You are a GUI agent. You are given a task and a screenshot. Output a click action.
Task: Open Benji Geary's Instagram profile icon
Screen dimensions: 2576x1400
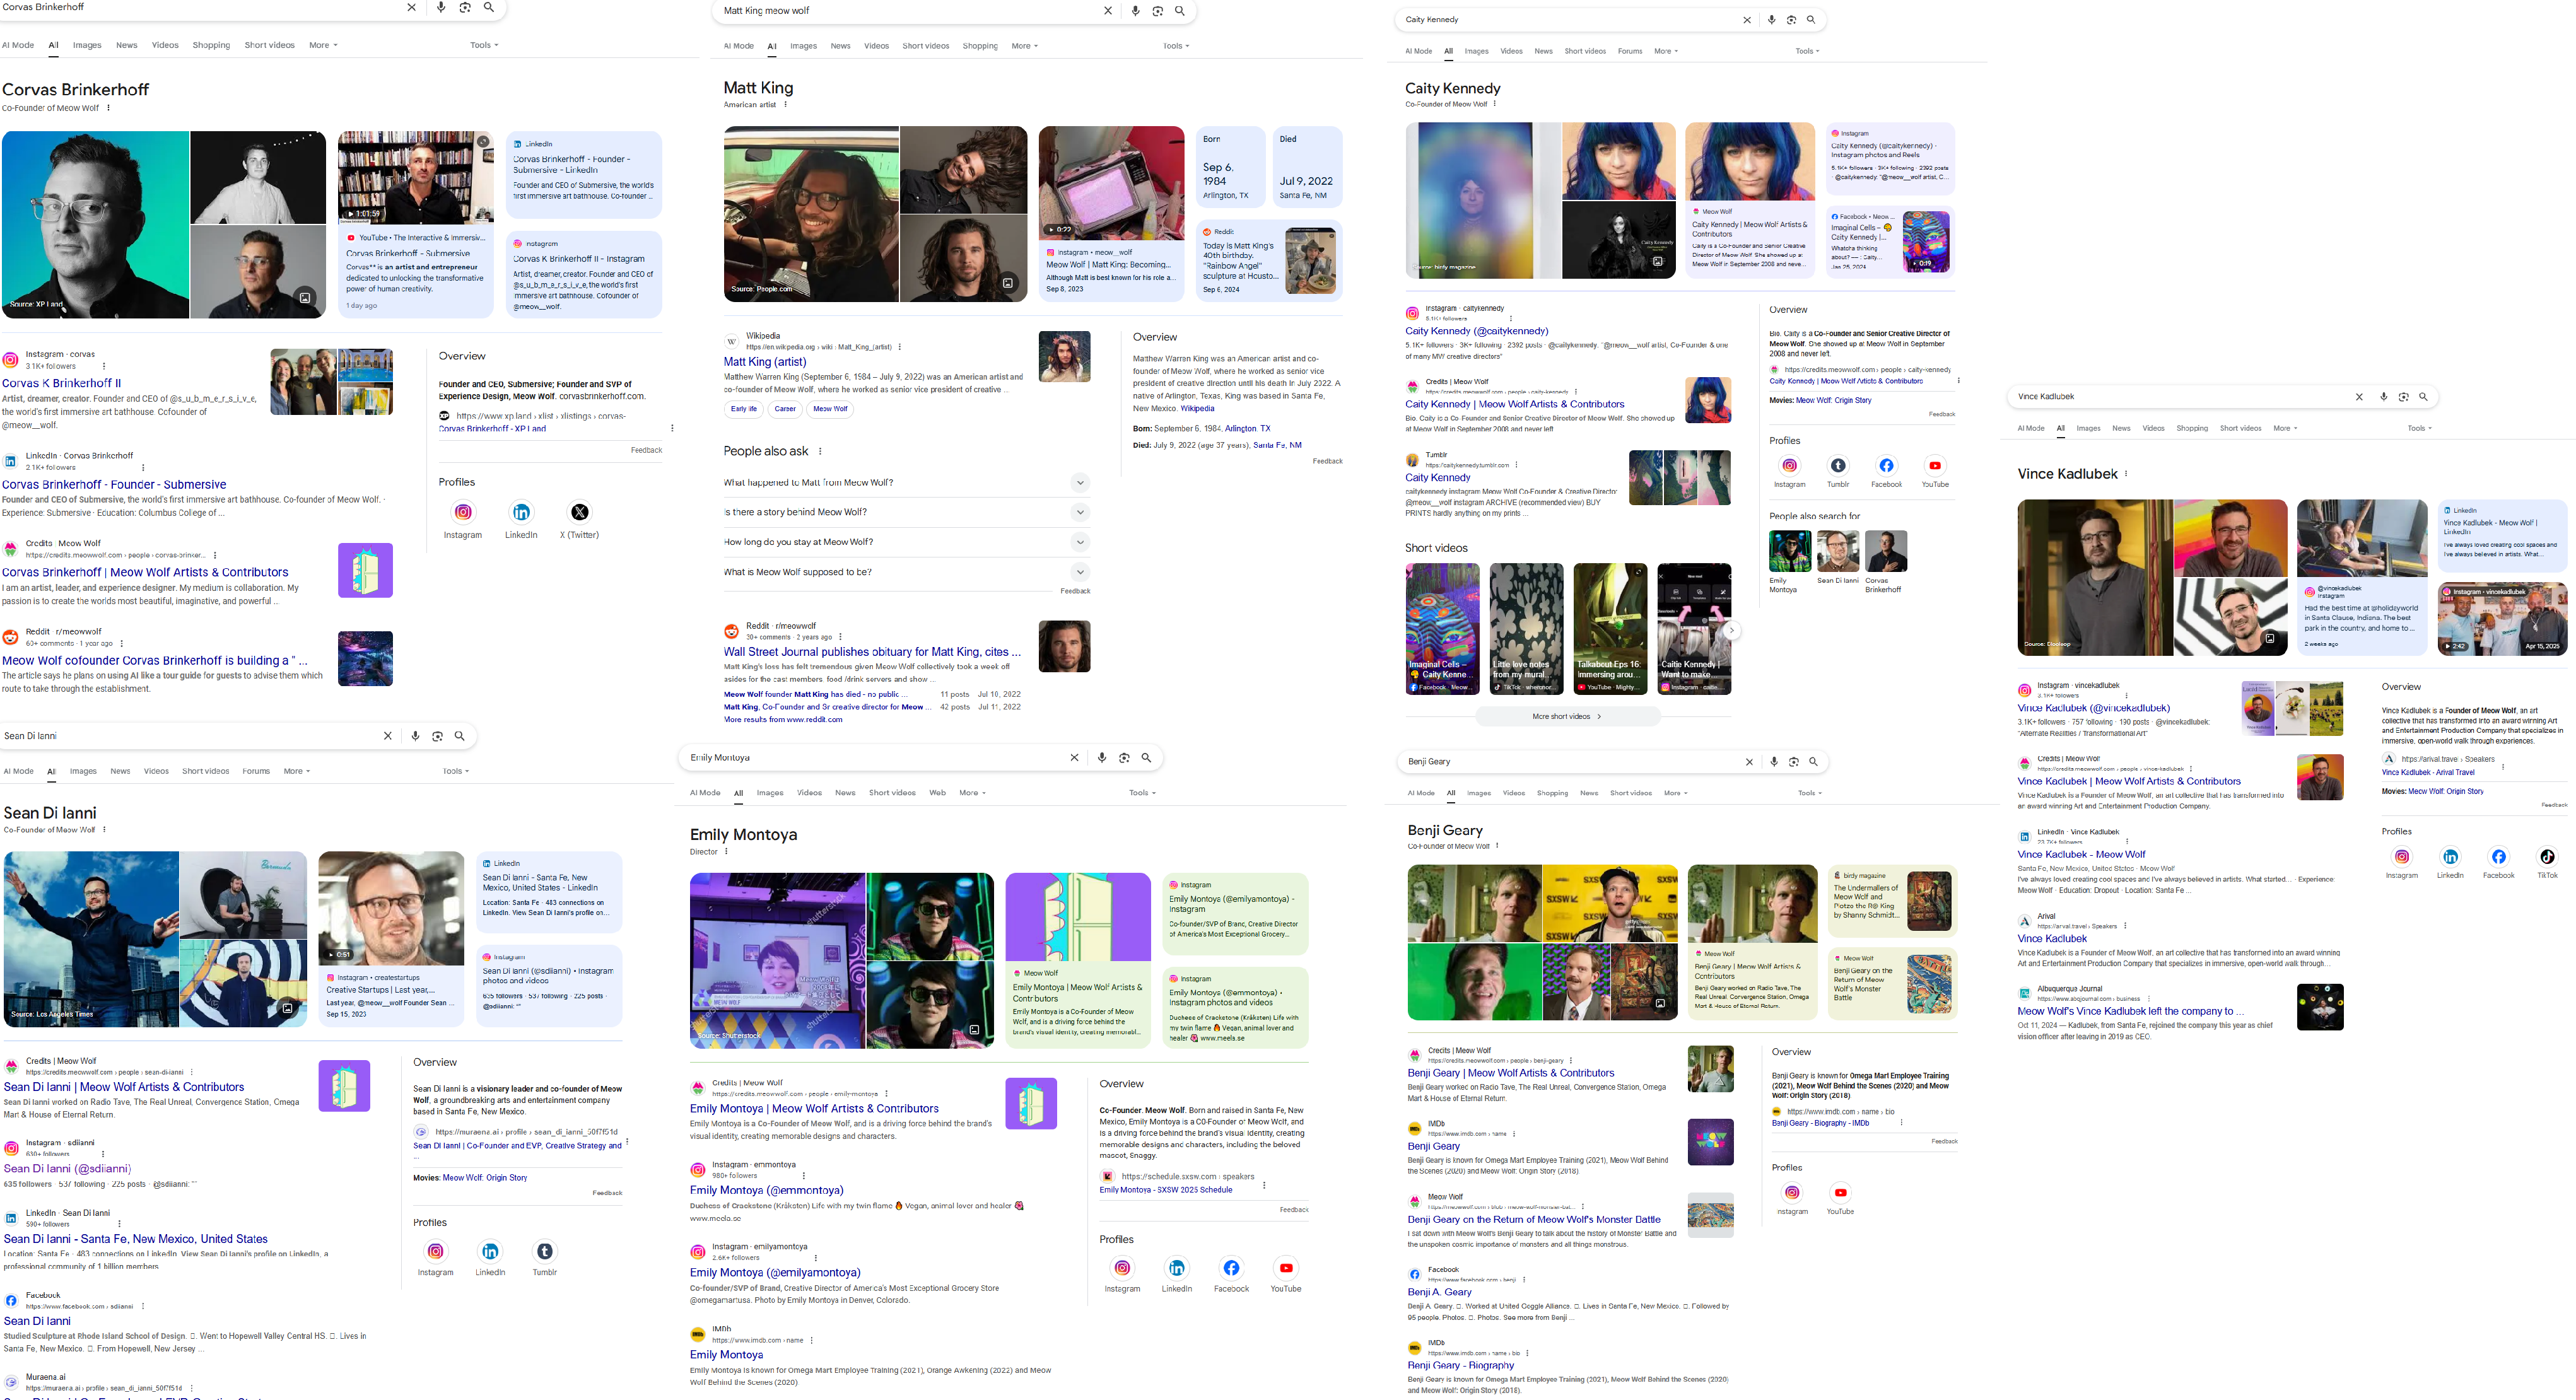(x=1792, y=1192)
